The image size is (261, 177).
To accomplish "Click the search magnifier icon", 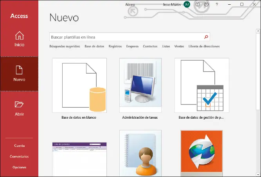I will click(206, 37).
